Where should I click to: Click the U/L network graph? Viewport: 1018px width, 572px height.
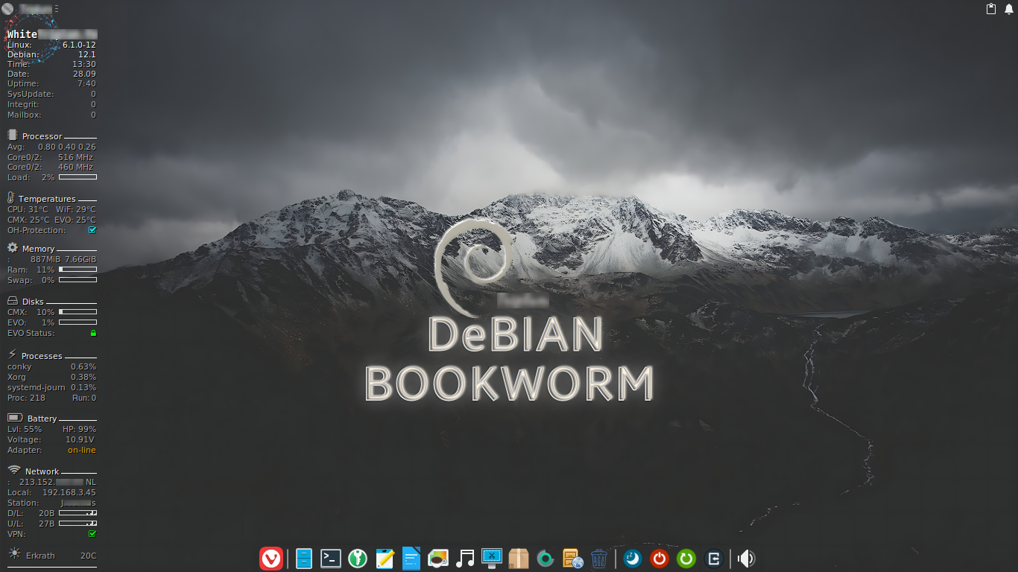point(78,524)
